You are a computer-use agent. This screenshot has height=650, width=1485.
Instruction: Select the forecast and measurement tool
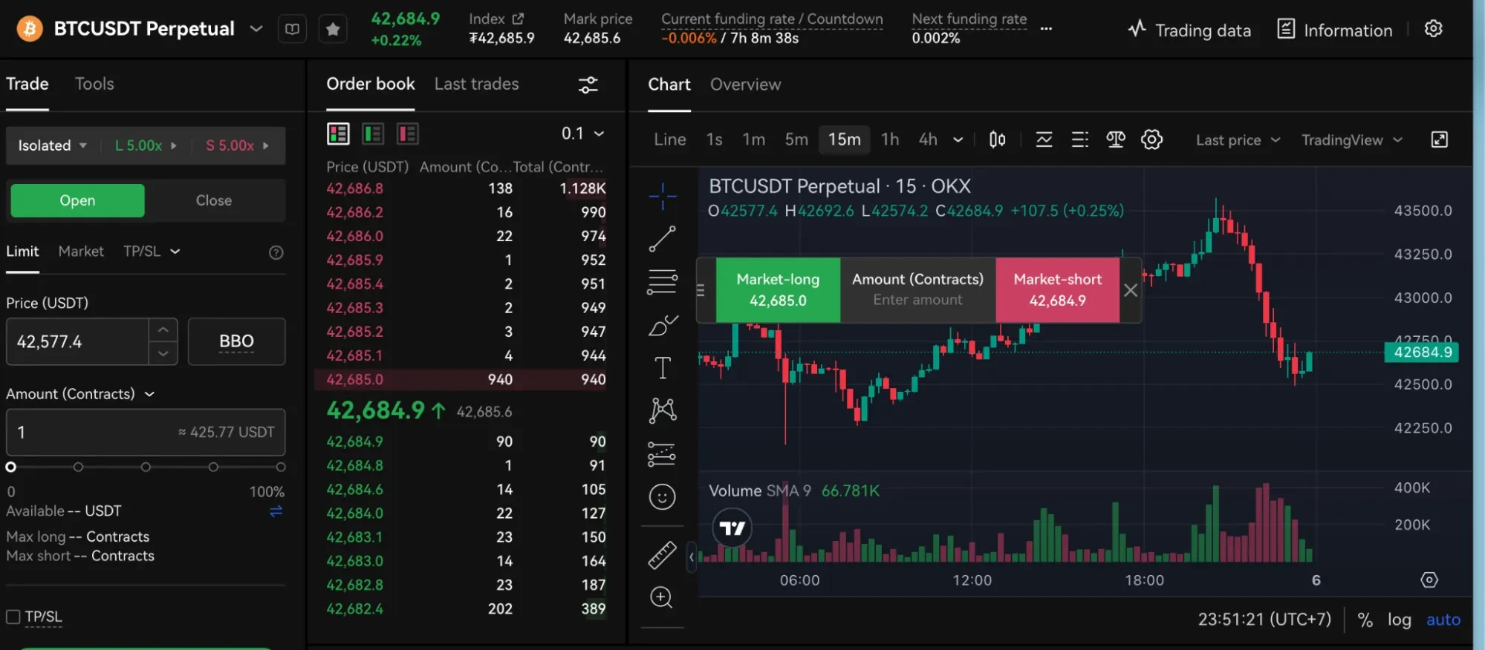pyautogui.click(x=662, y=454)
